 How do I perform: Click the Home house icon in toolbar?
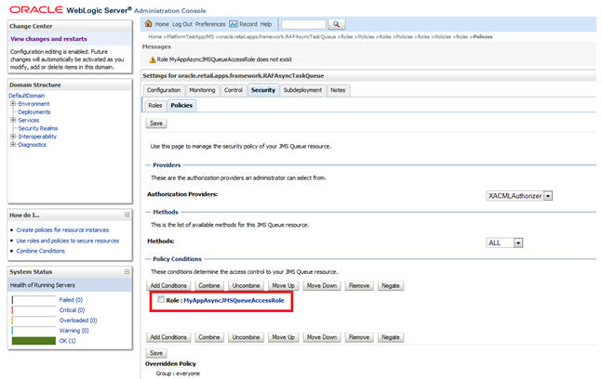148,24
